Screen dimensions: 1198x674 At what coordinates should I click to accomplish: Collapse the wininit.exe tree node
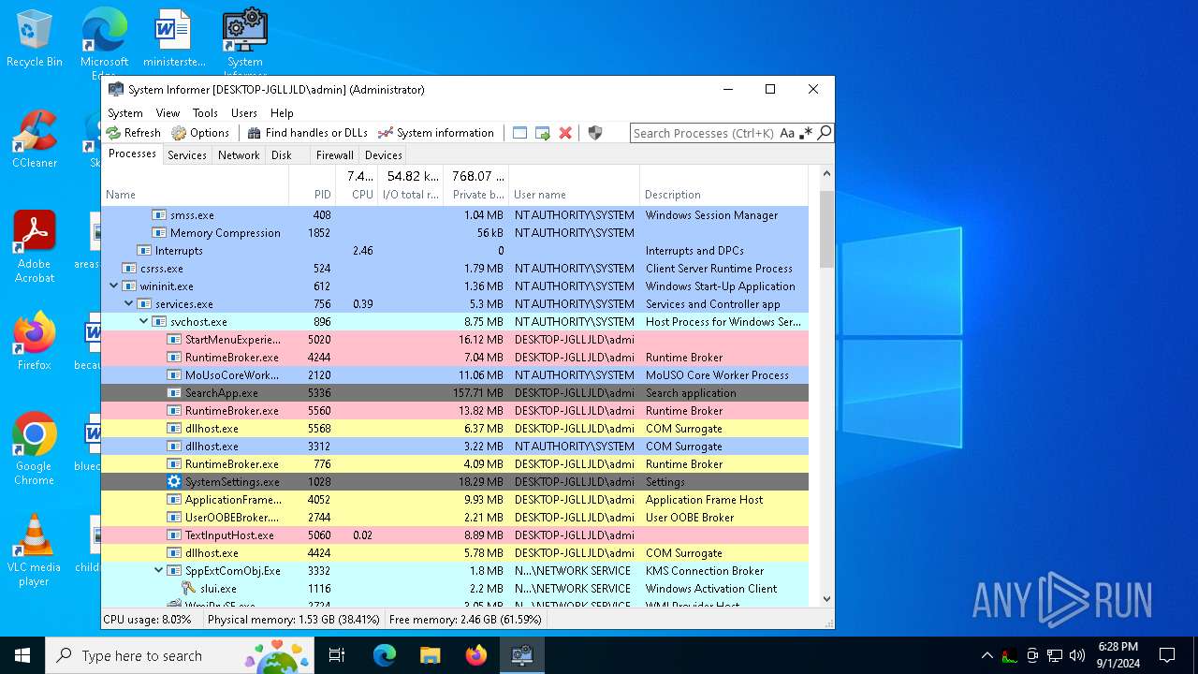tap(114, 286)
